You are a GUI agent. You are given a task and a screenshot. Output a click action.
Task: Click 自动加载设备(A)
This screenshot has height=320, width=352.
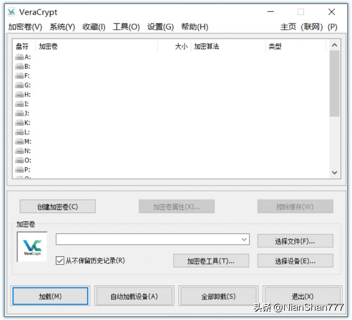[135, 296]
